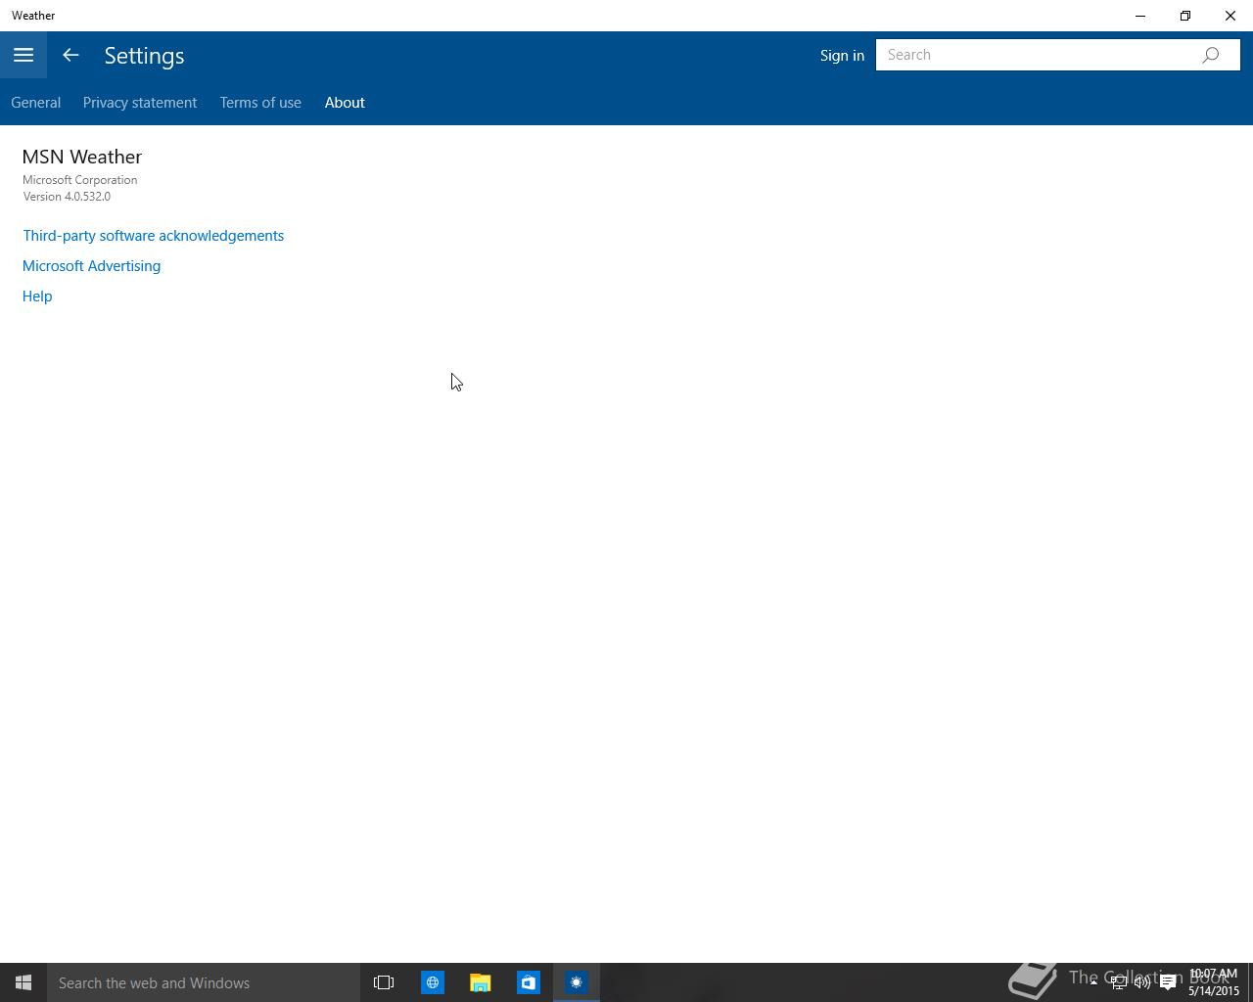
Task: Select the Weather app taskbar icon
Action: pyautogui.click(x=576, y=982)
